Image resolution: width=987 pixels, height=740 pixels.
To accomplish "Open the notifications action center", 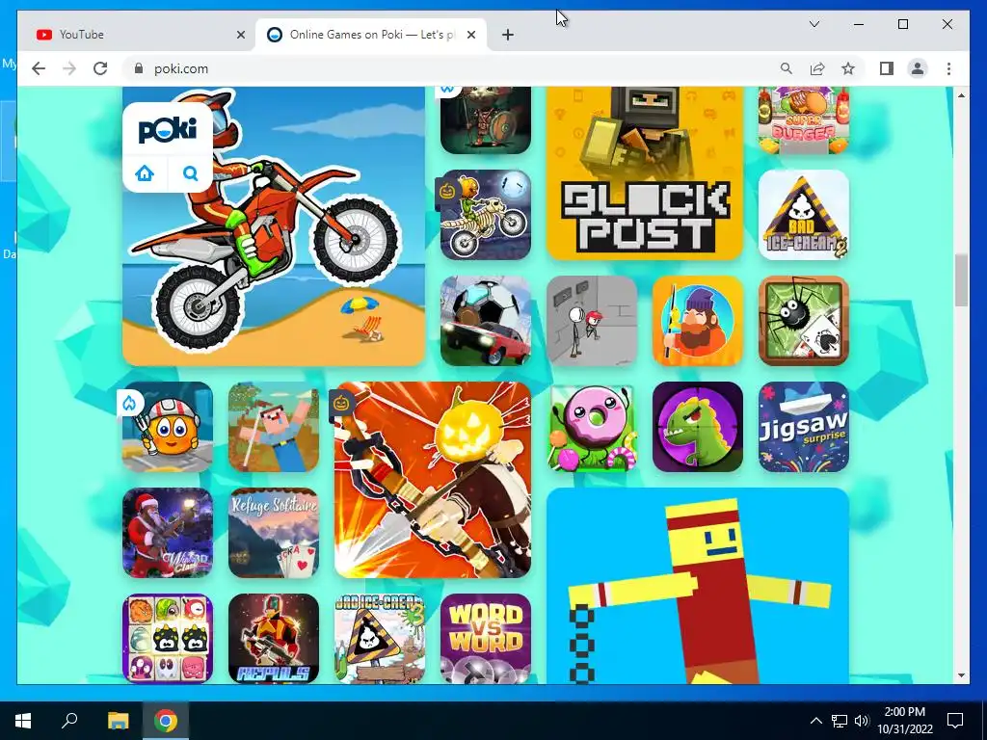I will 955,721.
